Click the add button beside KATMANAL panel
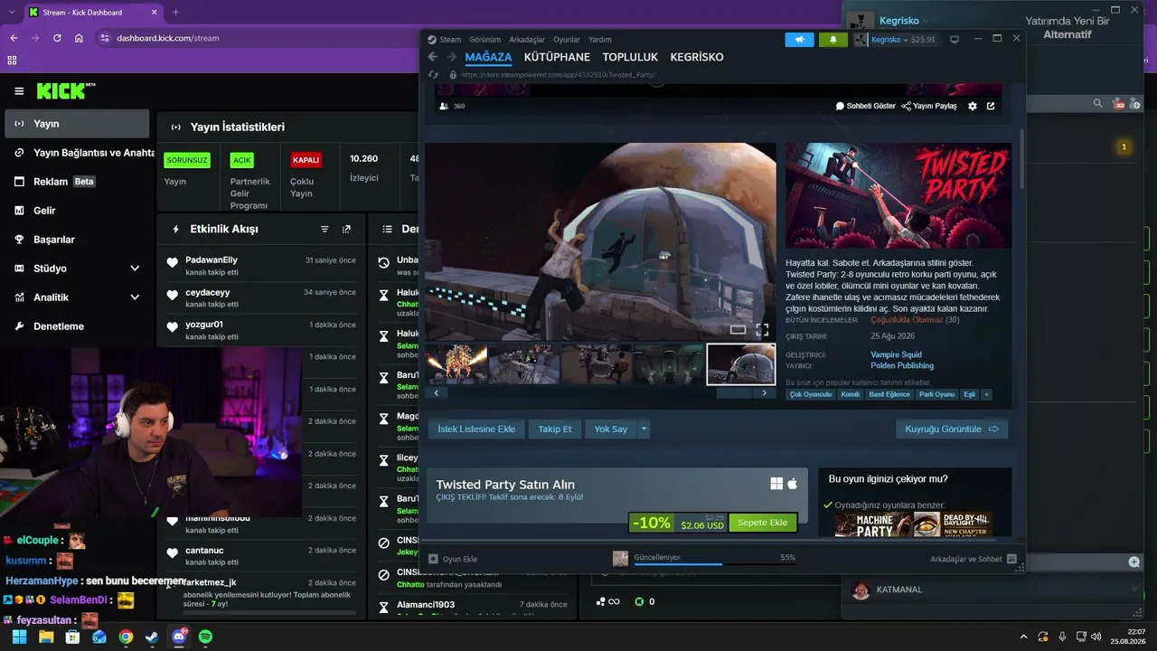The image size is (1157, 651). (1134, 562)
